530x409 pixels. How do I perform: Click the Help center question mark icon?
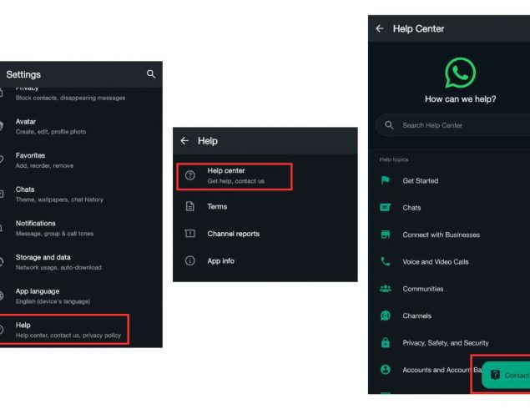click(x=190, y=175)
